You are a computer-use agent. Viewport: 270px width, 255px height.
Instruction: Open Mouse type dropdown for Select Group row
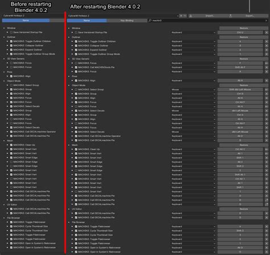coord(193,90)
